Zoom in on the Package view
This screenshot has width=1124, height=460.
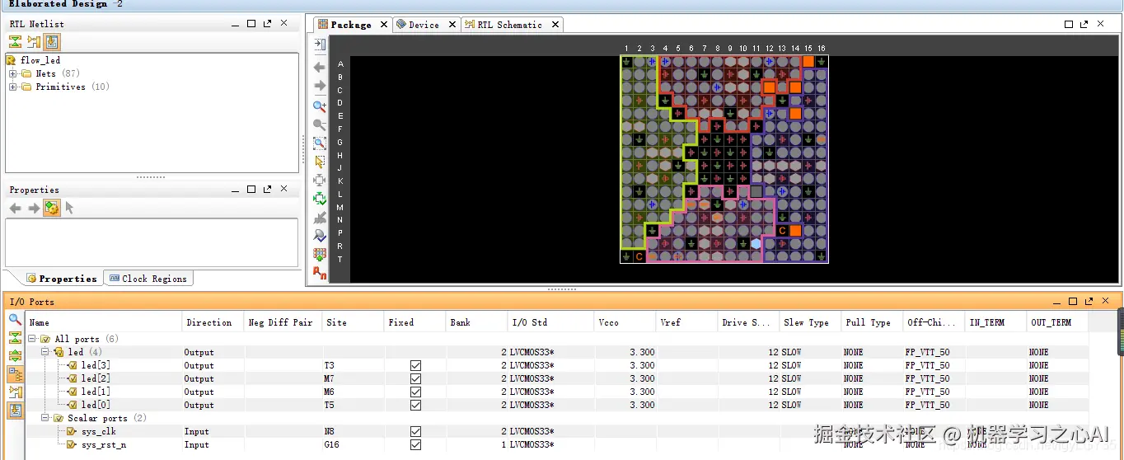pos(320,107)
